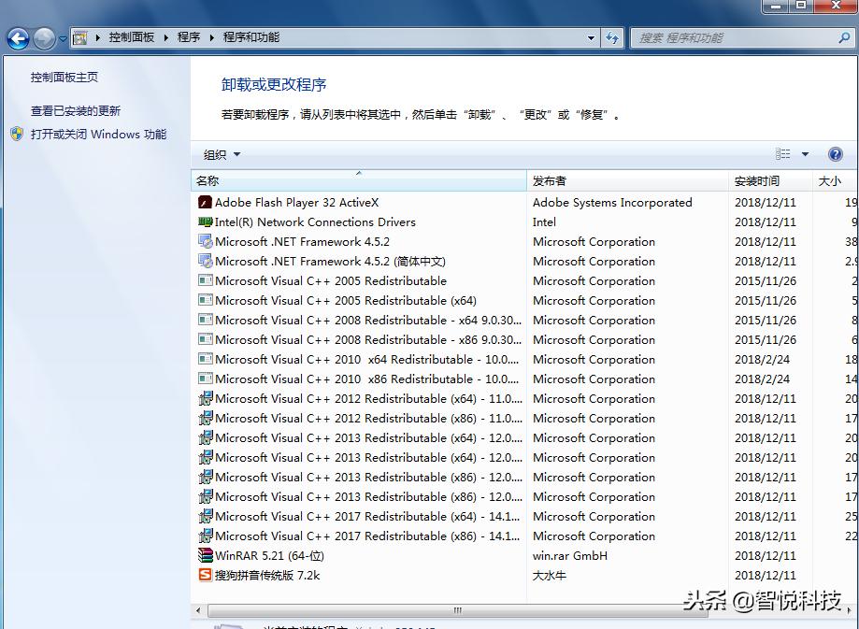This screenshot has width=859, height=629.
Task: Change the view using the list-view icon
Action: [x=783, y=153]
